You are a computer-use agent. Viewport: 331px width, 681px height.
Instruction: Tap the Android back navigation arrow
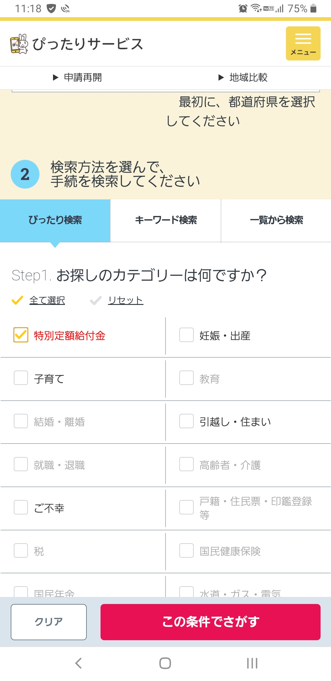coord(78,663)
